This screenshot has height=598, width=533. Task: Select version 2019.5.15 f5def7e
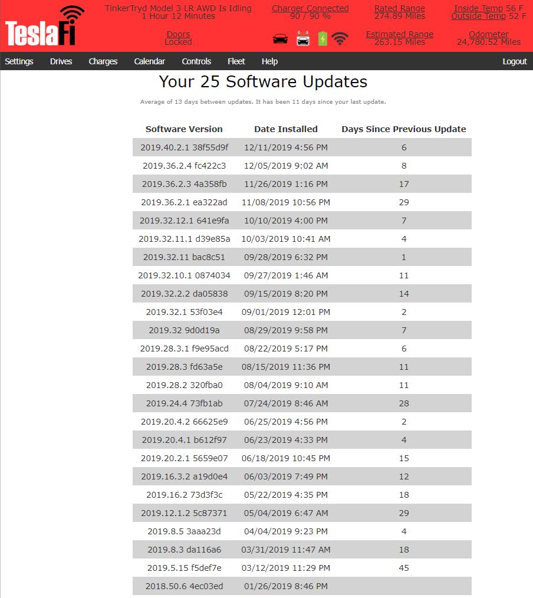[184, 569]
